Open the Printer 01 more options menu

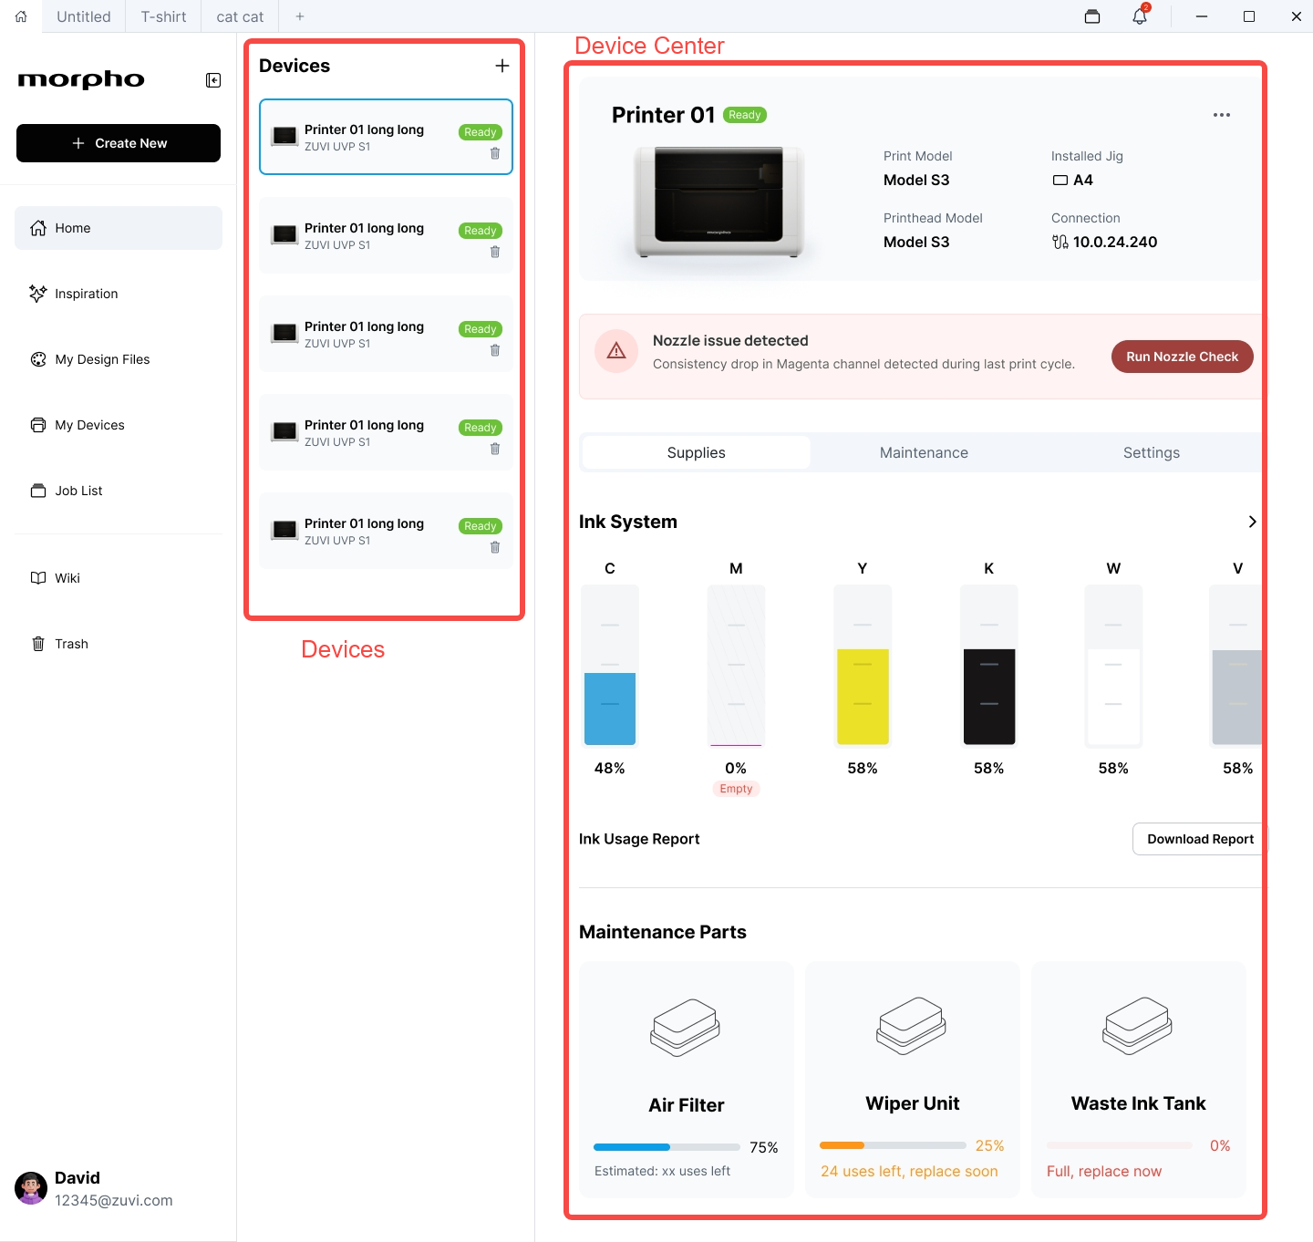point(1222,115)
